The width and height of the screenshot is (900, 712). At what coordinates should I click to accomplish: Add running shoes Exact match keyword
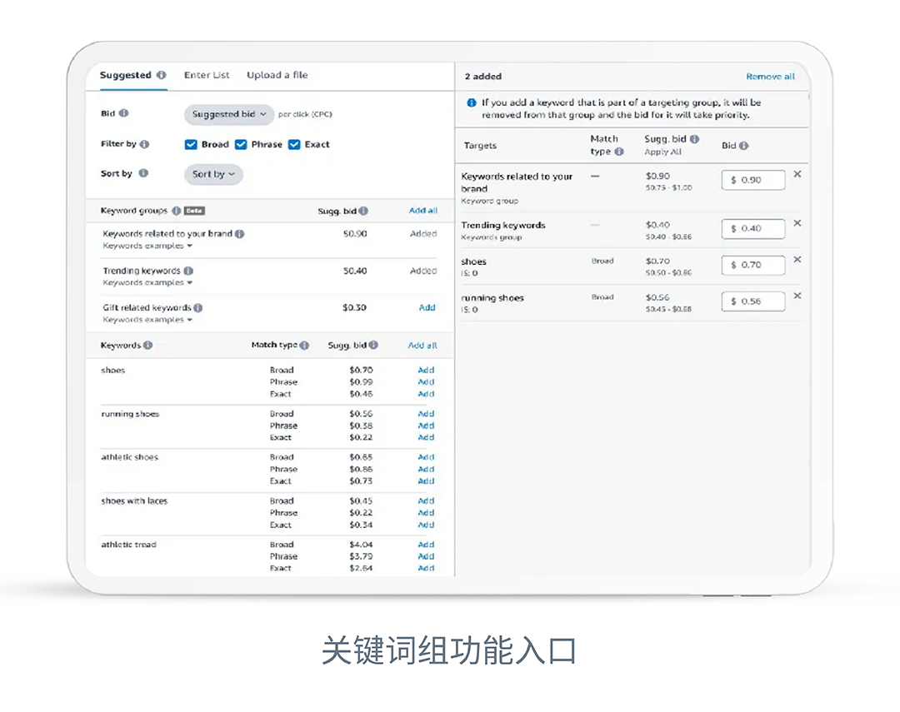[426, 438]
